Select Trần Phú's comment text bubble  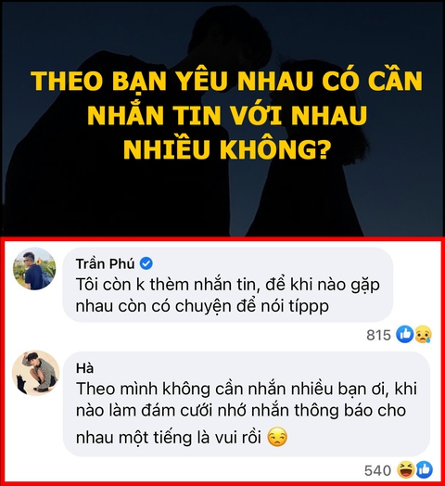[228, 285]
